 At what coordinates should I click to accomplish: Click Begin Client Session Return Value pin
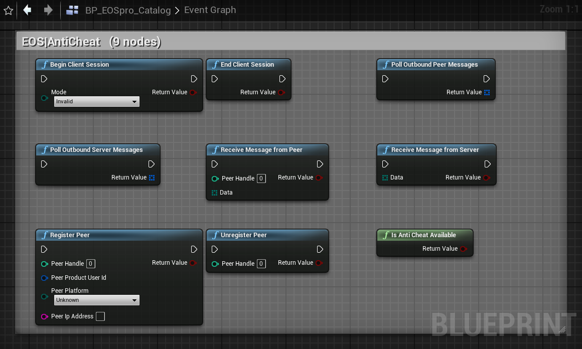coord(193,92)
